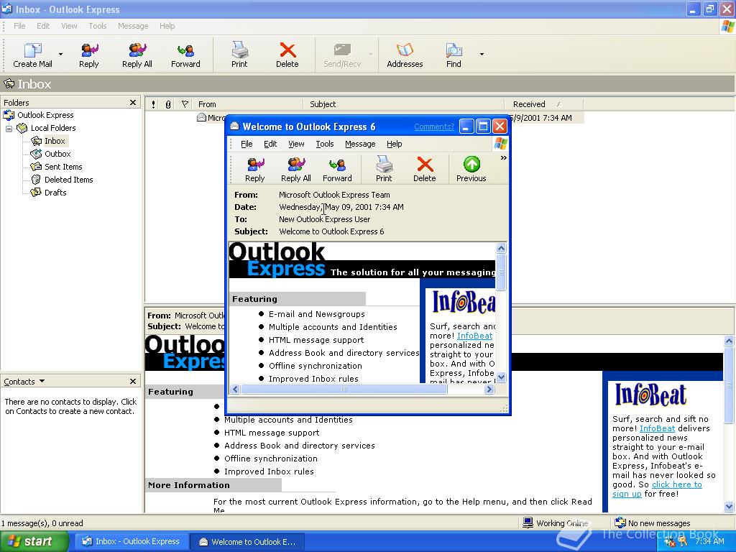The height and width of the screenshot is (552, 736).
Task: Open File menu in message window
Action: (x=247, y=144)
